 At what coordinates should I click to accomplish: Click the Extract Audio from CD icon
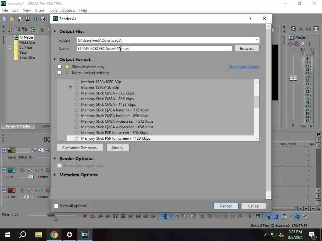32,30
